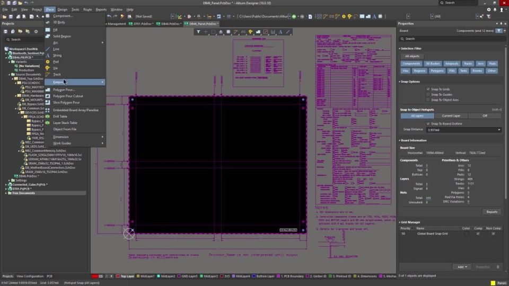Click the Polygon Pour icon in menu
The height and width of the screenshot is (286, 509).
point(48,90)
